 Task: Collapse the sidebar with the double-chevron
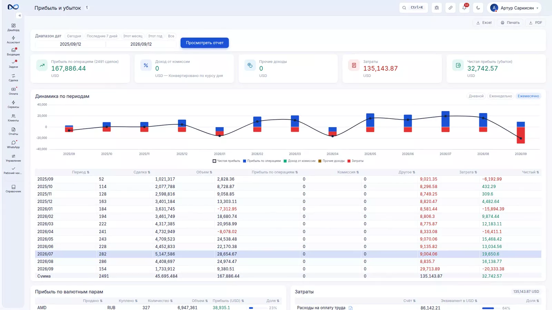(x=20, y=15)
